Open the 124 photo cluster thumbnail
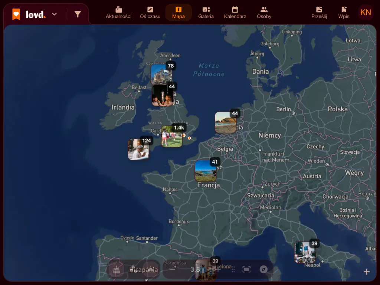This screenshot has width=380, height=285. click(x=139, y=149)
